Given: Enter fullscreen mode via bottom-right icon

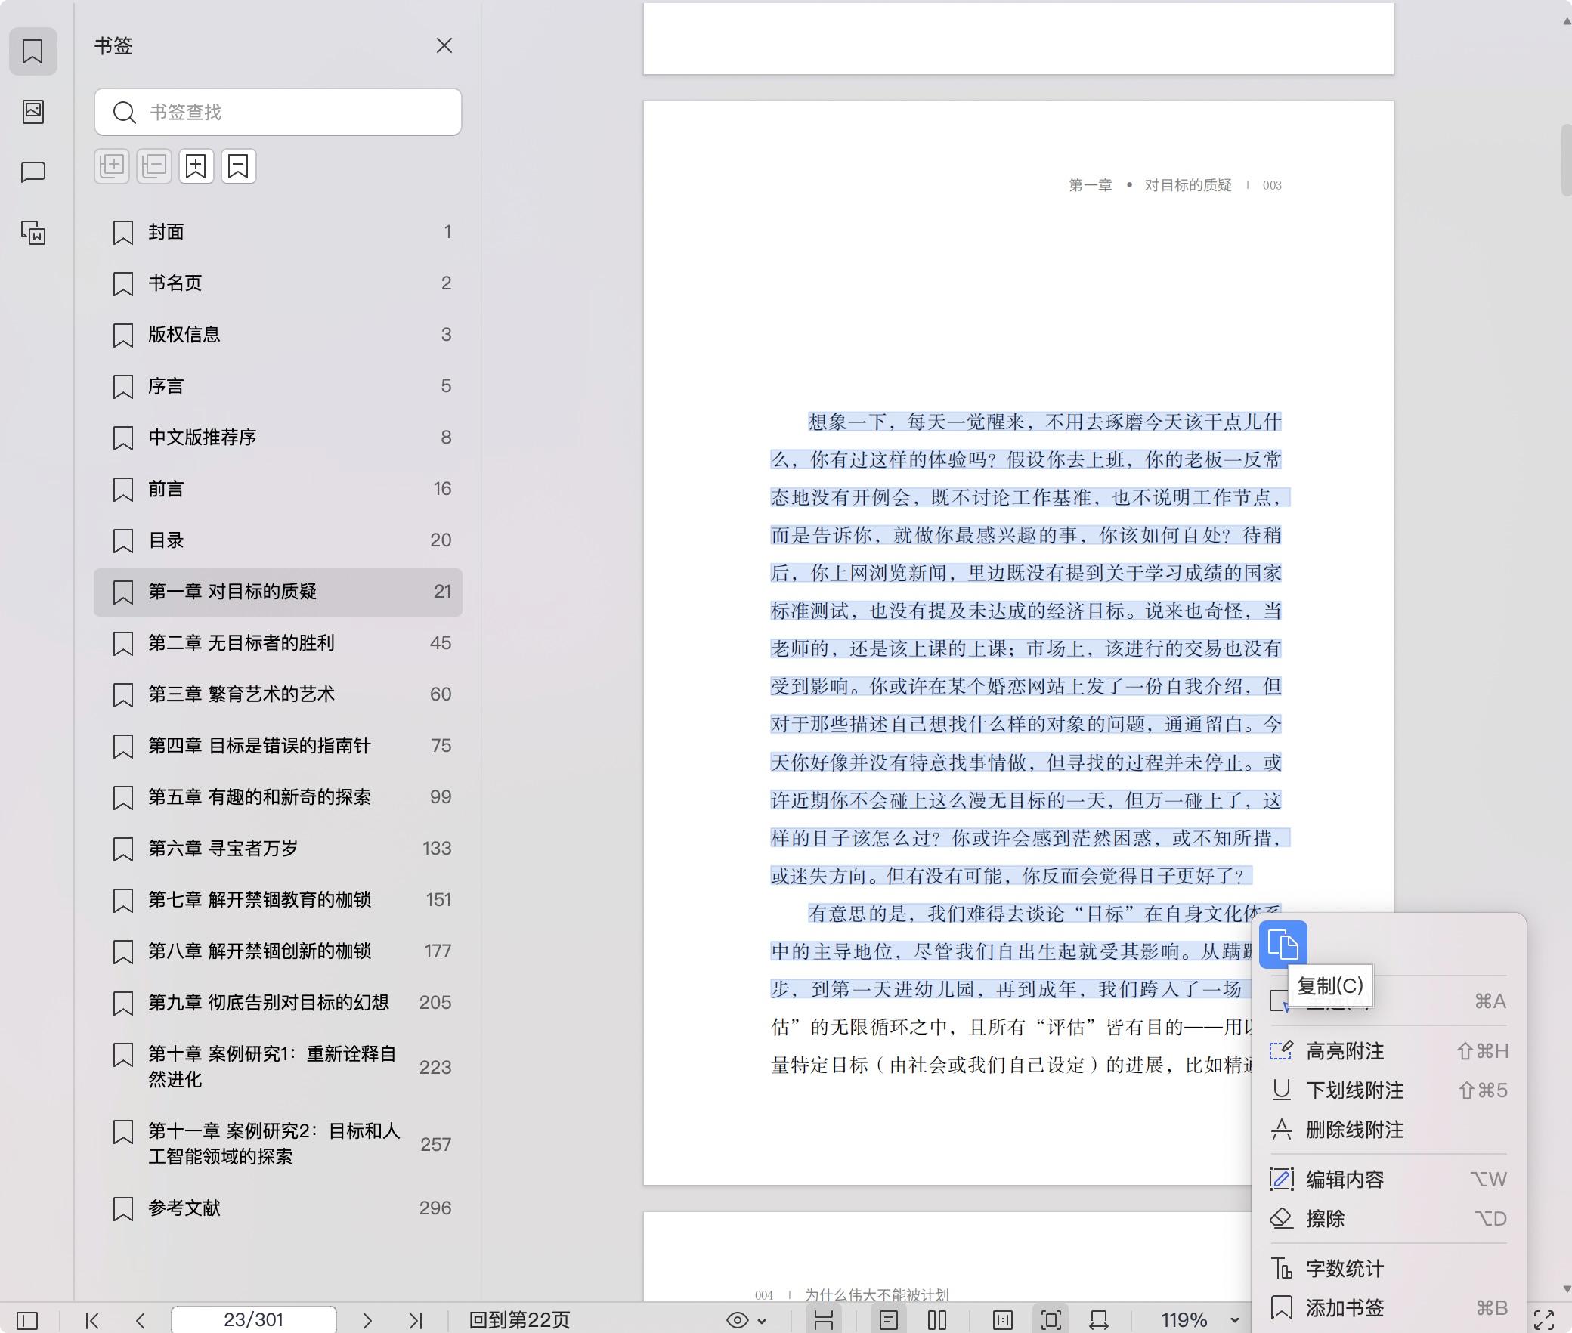Looking at the screenshot, I should [1544, 1320].
